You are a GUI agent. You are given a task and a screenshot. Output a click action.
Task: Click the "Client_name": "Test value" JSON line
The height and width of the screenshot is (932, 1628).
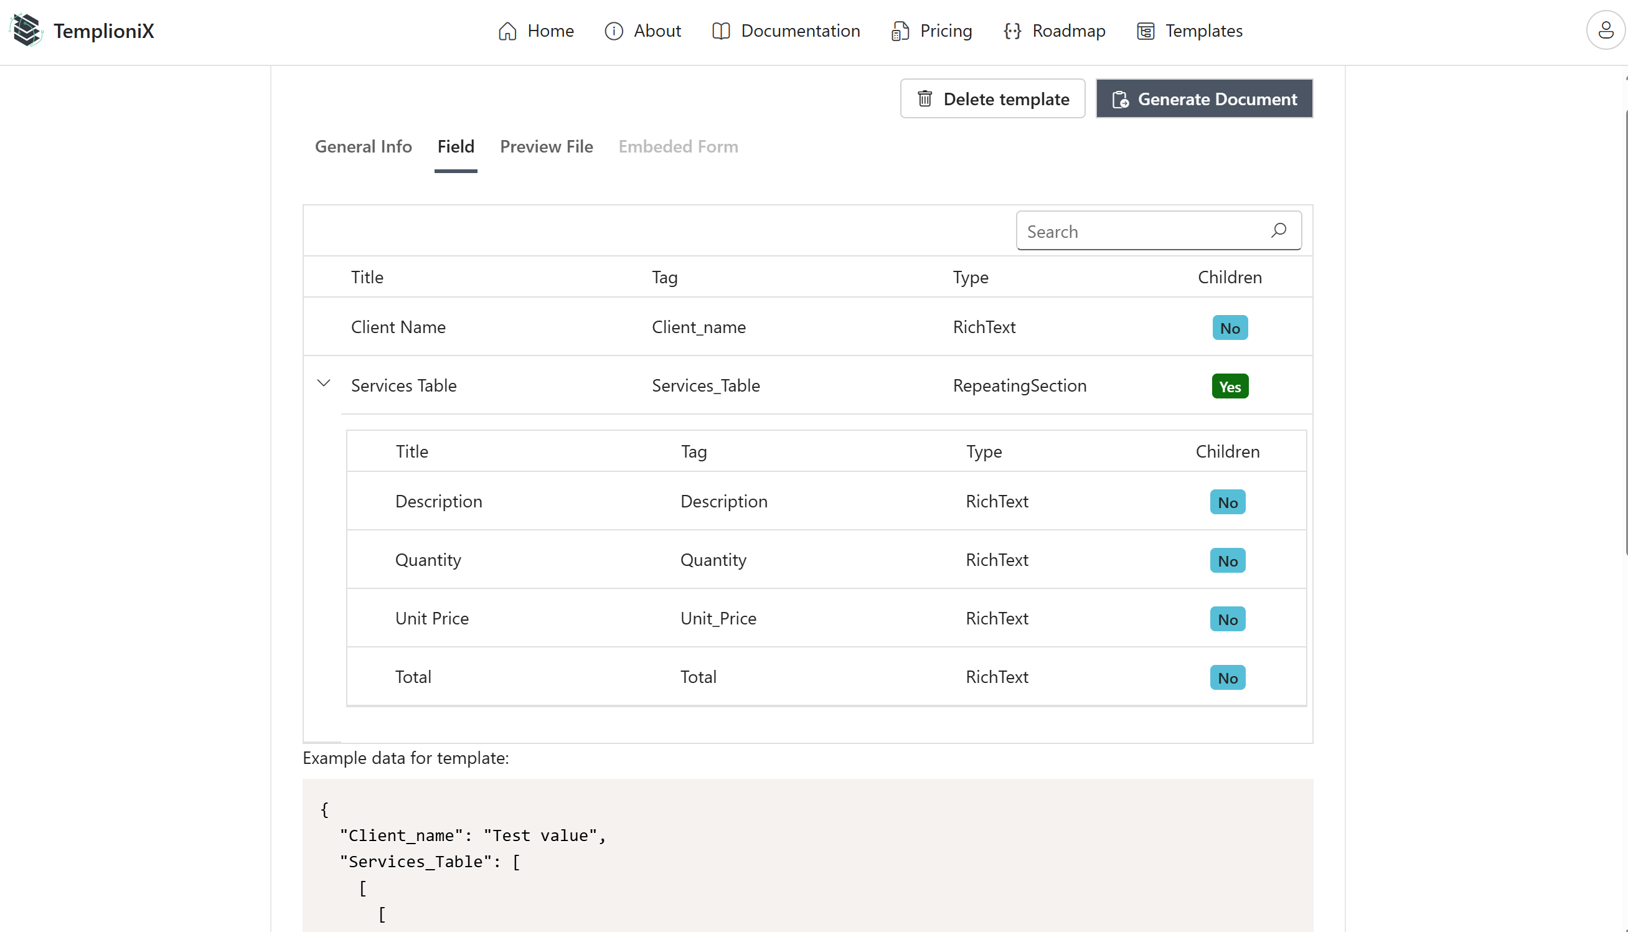point(473,836)
